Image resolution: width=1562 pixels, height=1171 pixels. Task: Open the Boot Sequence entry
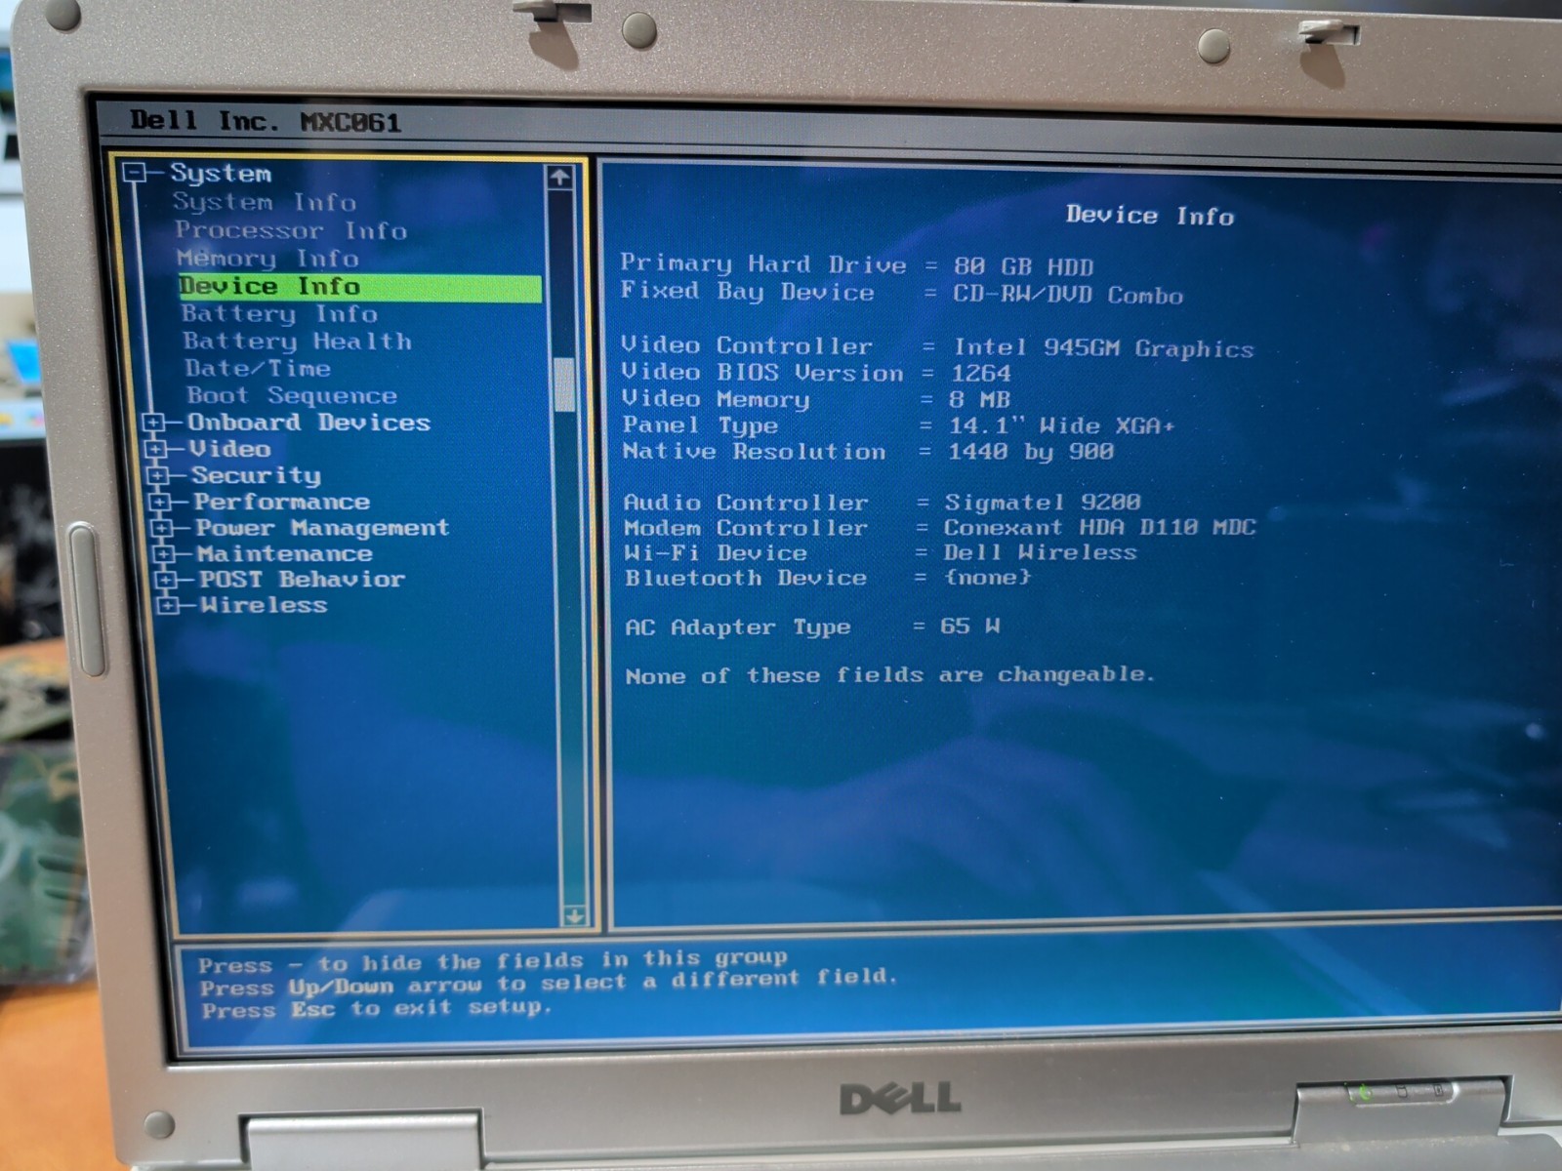click(292, 396)
